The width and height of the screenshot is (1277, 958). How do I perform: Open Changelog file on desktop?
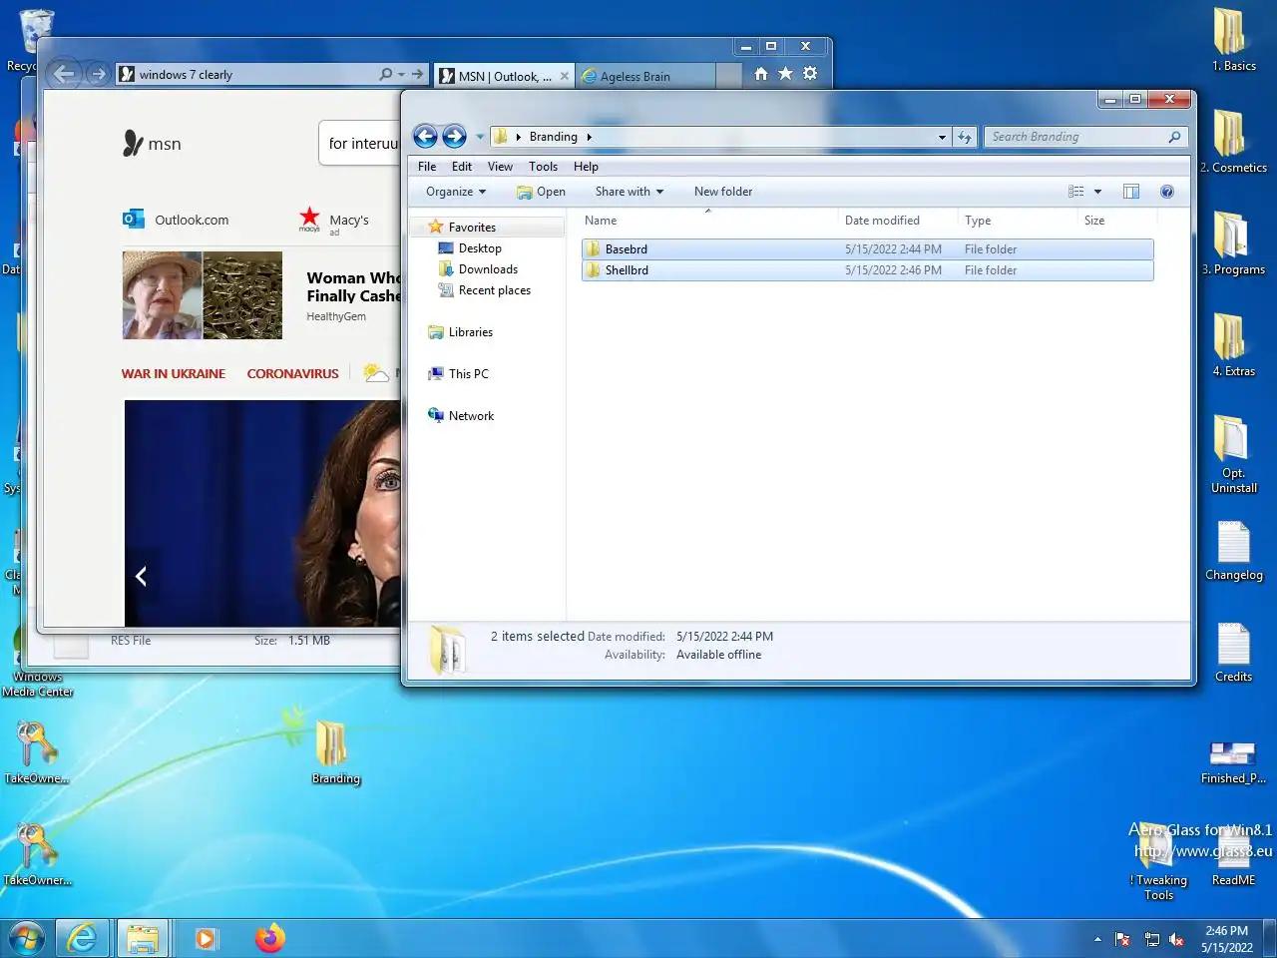1234,551
